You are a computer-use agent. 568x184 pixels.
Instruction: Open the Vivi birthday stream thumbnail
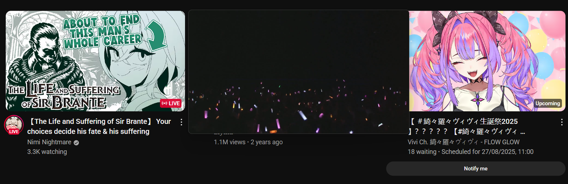tap(487, 61)
